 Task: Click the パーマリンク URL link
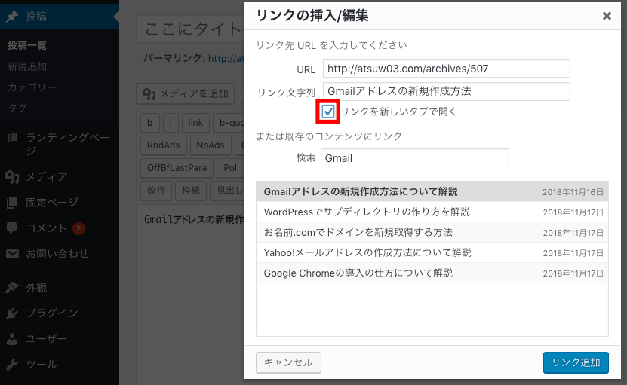(x=226, y=58)
